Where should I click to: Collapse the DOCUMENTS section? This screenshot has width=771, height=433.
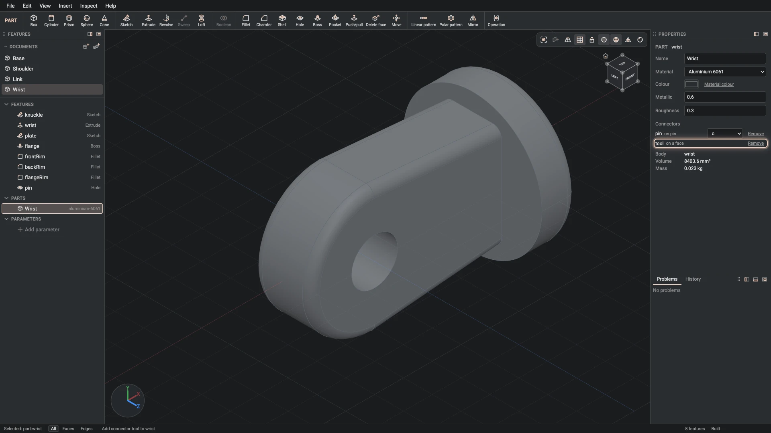(x=6, y=47)
